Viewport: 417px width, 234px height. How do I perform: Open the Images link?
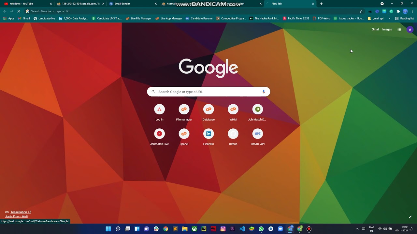(387, 30)
